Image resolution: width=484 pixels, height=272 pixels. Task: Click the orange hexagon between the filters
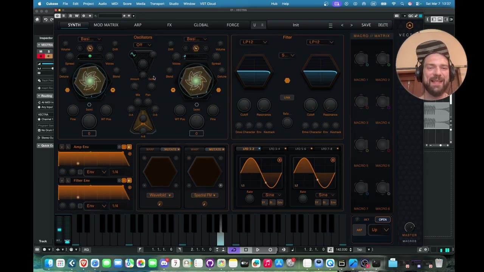click(287, 80)
